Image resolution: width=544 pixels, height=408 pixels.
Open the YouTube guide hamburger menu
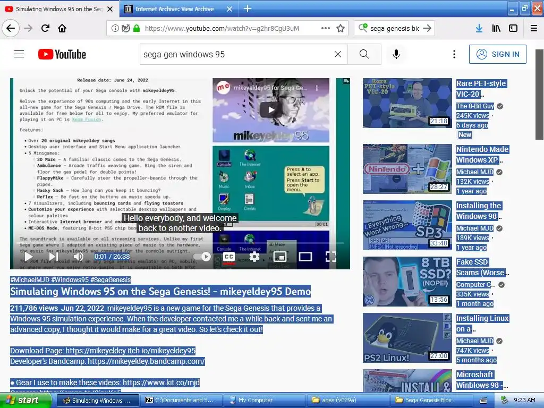(19, 54)
